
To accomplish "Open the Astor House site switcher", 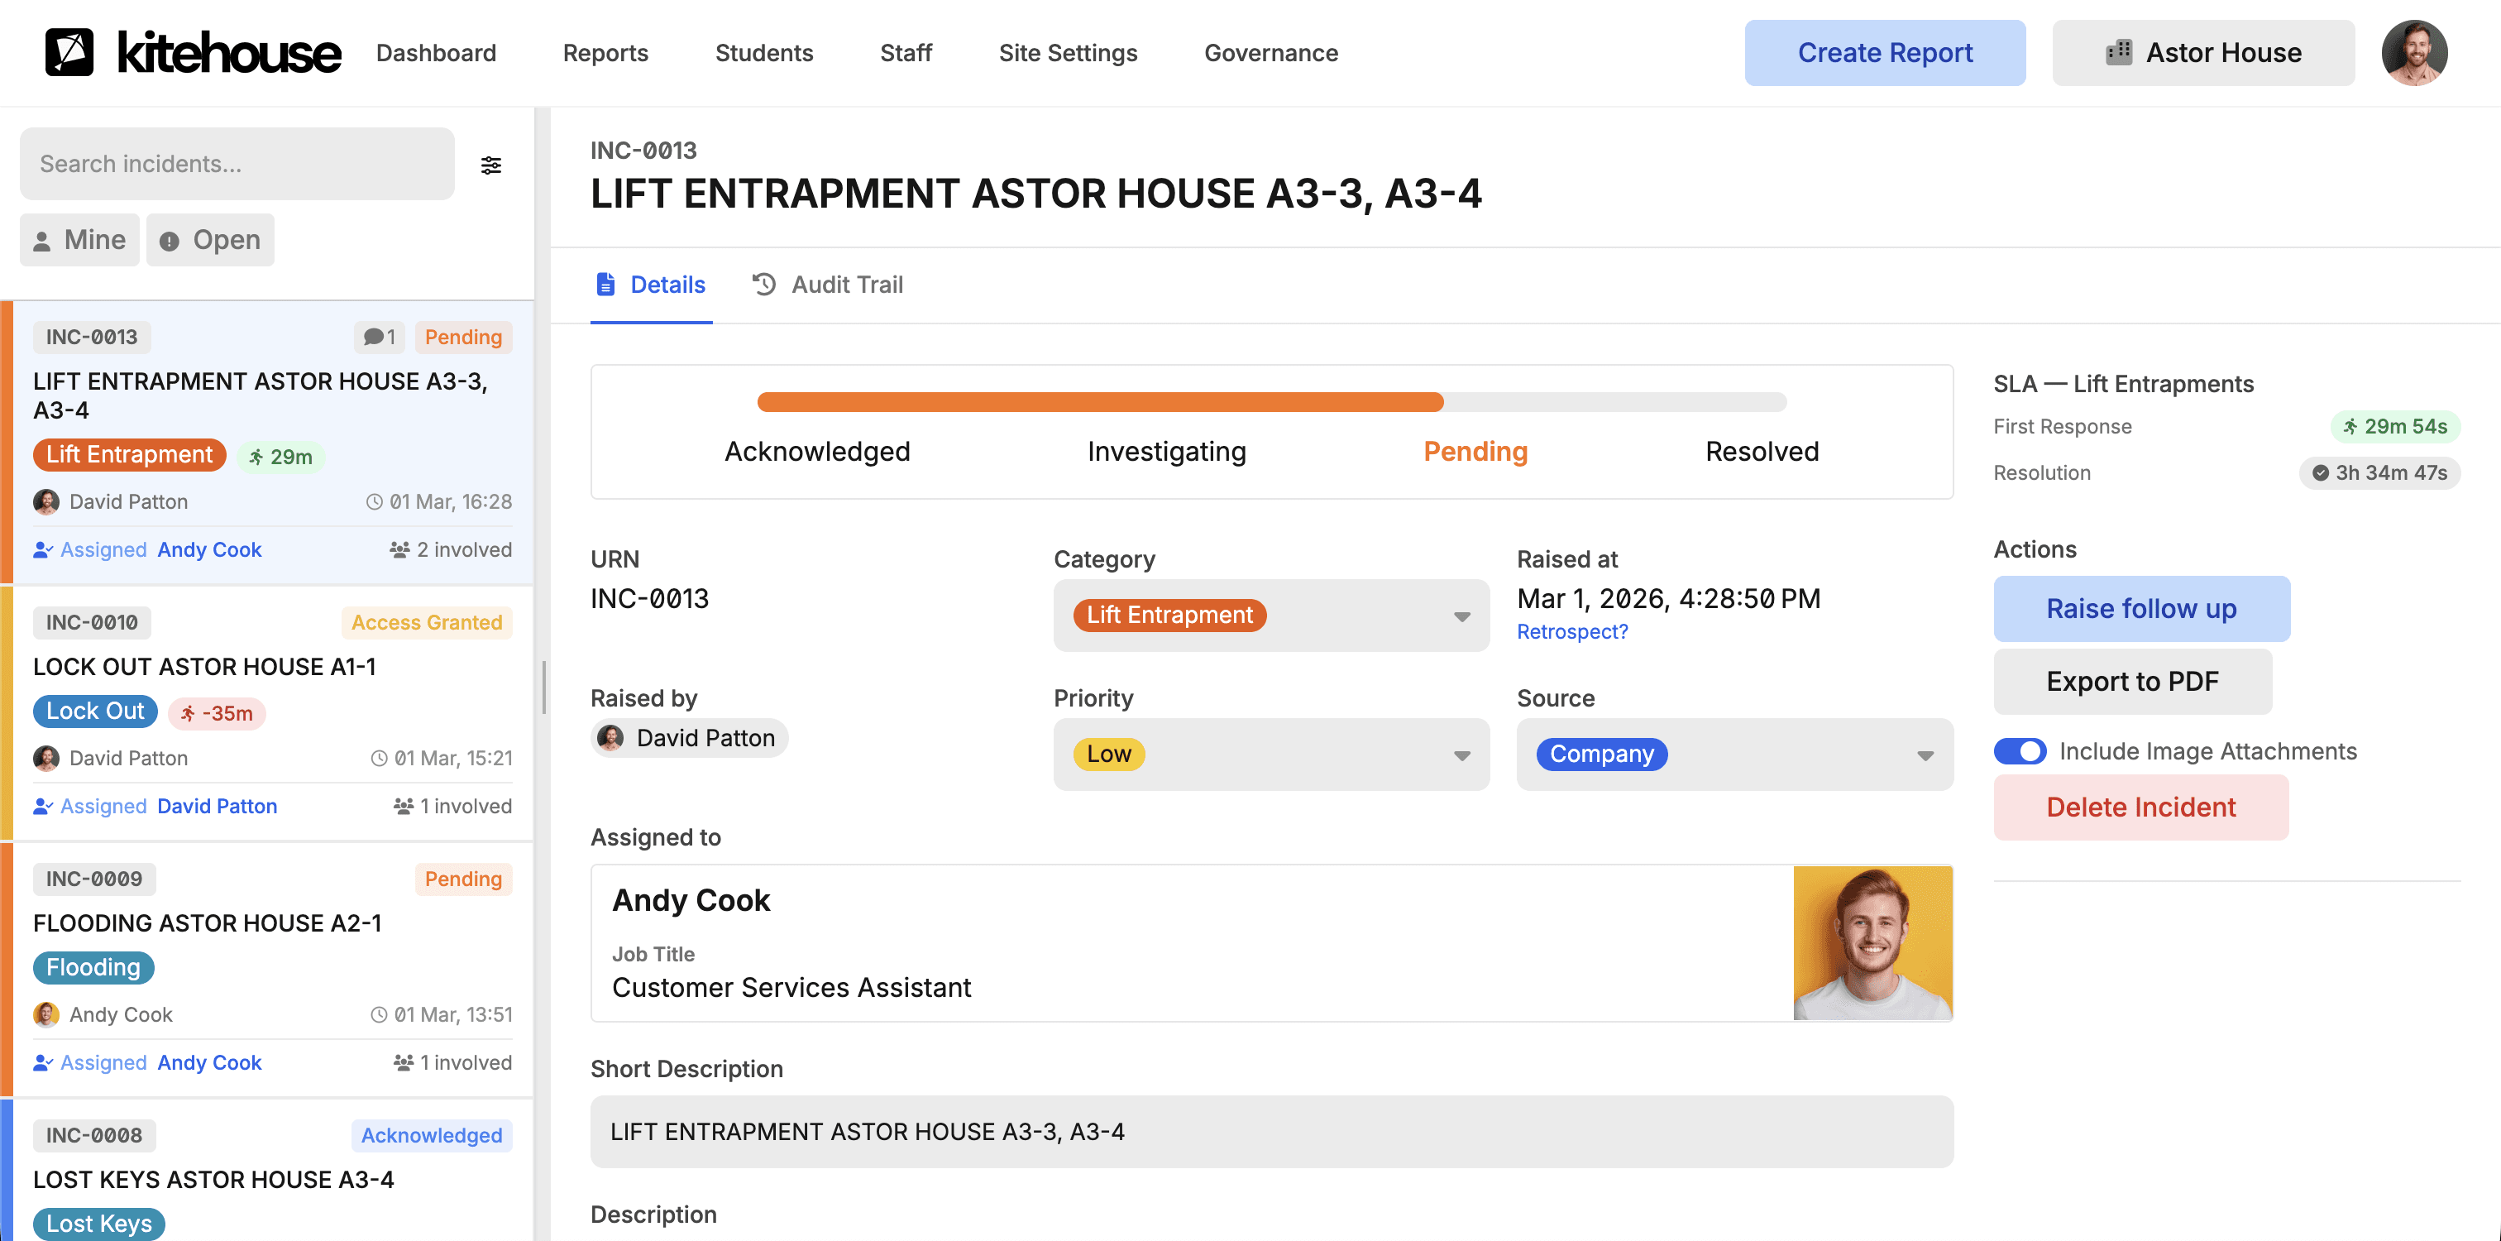I will click(x=2202, y=52).
